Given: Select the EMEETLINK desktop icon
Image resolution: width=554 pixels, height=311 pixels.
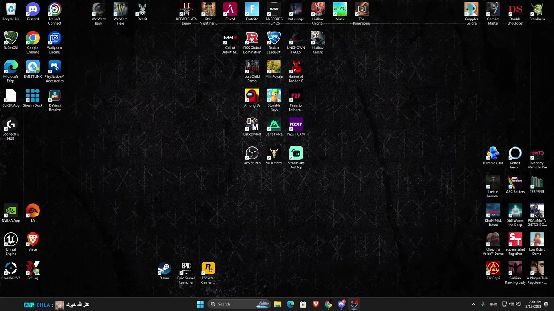Looking at the screenshot, I should click(x=33, y=70).
